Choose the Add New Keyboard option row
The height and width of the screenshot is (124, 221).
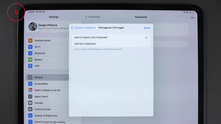click(x=111, y=44)
